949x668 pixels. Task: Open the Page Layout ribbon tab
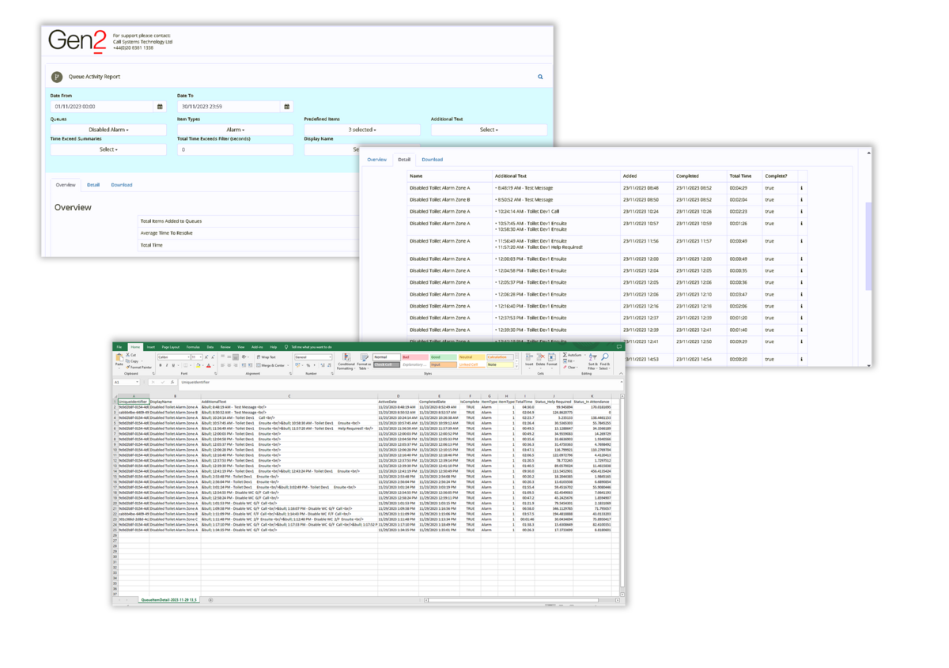tap(170, 347)
